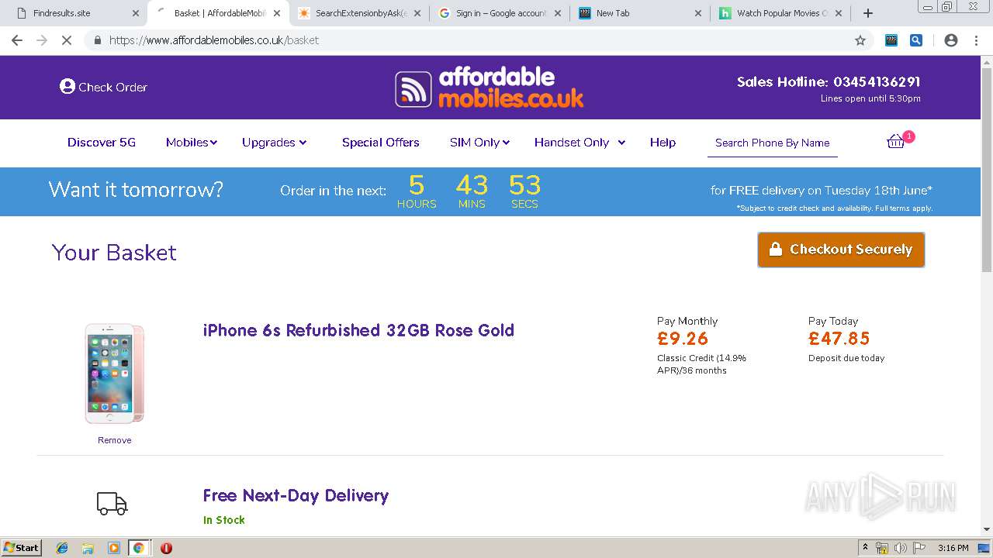Open the Chrome three-dot menu
This screenshot has height=558, width=993.
coord(976,40)
